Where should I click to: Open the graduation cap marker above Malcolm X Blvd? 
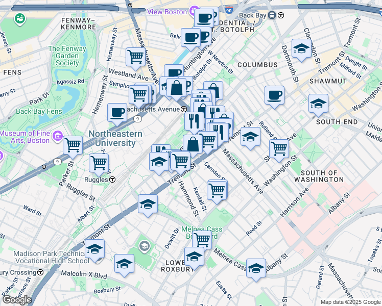click(x=124, y=265)
